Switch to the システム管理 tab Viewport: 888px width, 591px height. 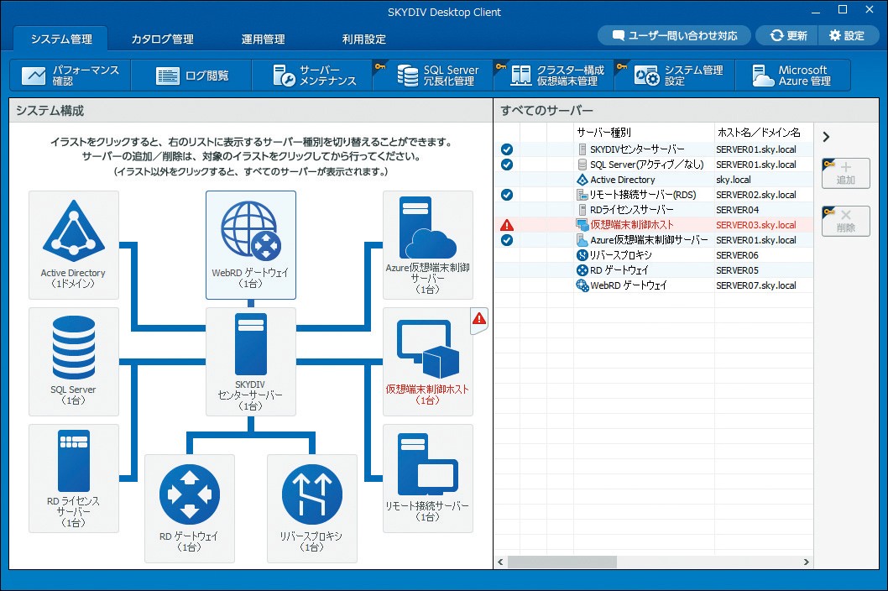61,39
